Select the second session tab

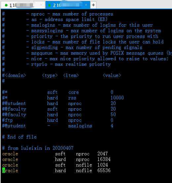pos(68,5)
